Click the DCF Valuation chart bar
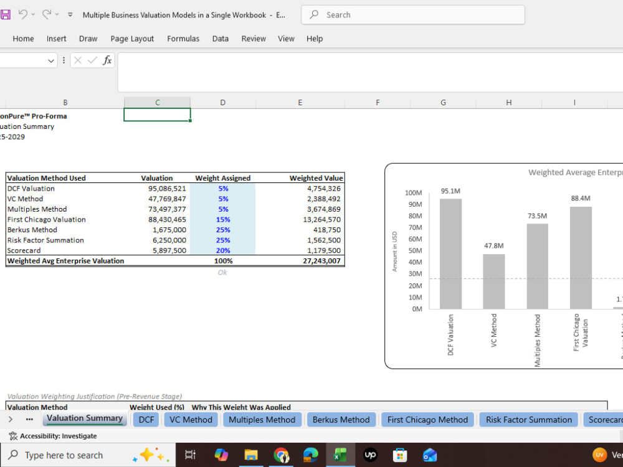This screenshot has width=623, height=467. 450,254
